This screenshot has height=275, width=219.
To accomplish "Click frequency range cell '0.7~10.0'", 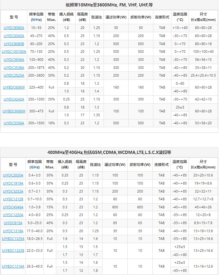I will click(x=34, y=199).
